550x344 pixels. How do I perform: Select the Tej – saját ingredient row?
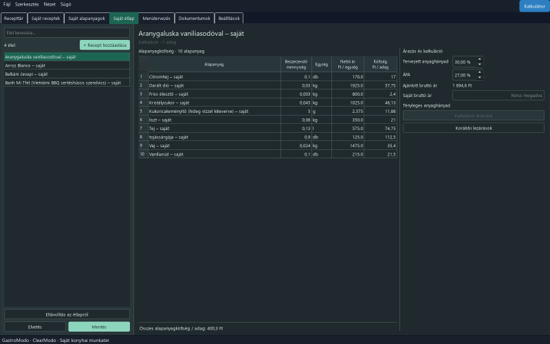coord(267,129)
